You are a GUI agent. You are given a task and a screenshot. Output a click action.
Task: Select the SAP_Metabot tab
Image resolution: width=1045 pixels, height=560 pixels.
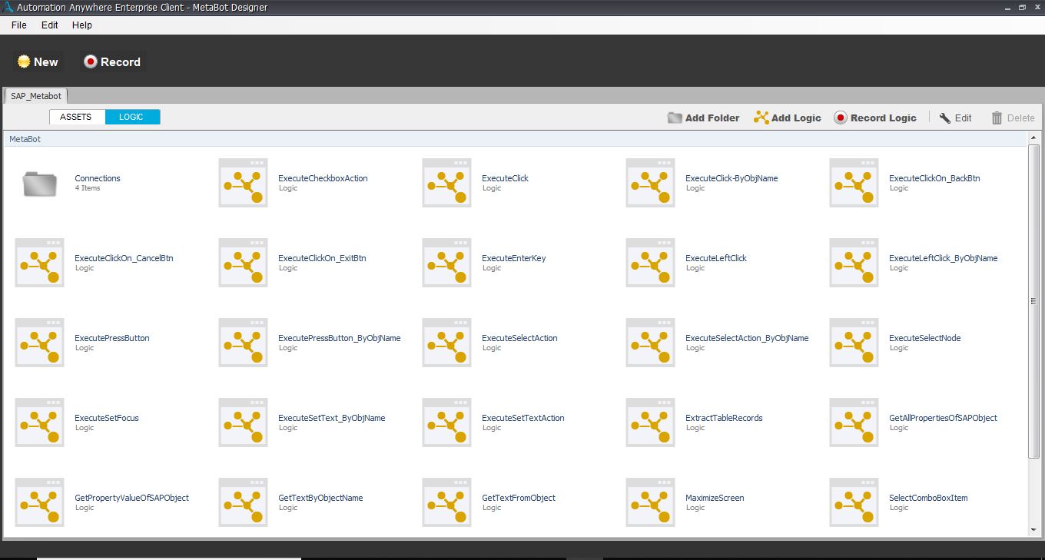click(x=36, y=96)
